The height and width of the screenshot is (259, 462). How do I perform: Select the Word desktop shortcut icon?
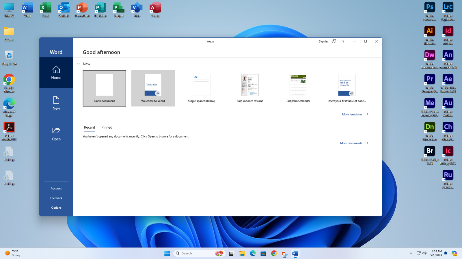pyautogui.click(x=27, y=10)
